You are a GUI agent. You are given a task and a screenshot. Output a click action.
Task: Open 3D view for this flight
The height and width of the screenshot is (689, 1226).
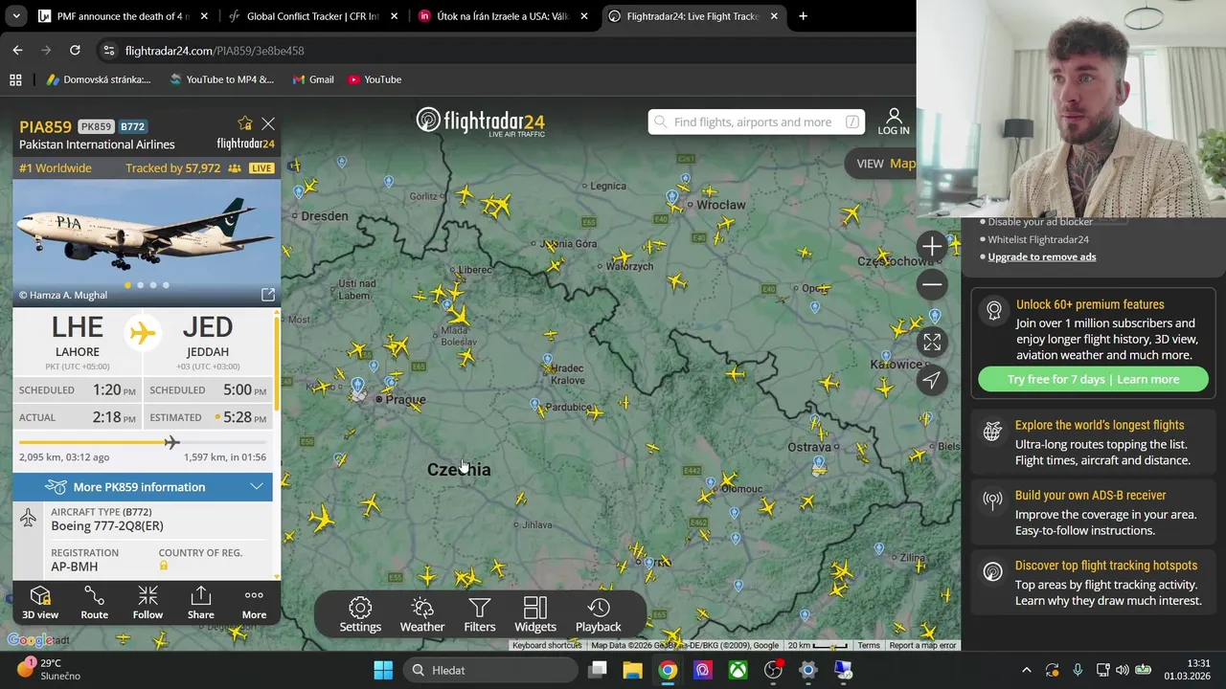click(40, 604)
